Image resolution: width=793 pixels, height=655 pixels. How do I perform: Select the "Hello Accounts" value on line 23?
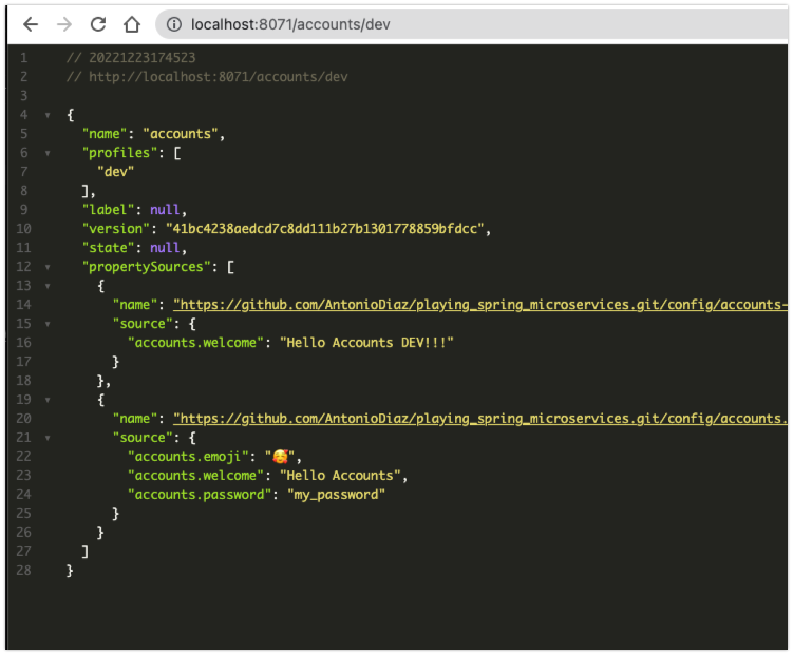[341, 476]
